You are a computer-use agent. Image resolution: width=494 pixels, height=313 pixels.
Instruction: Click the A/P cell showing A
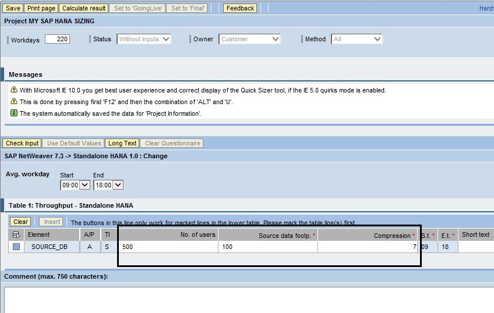pos(90,247)
